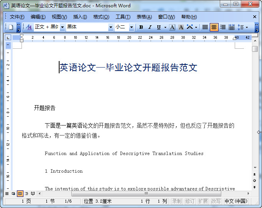Screen dimensions: 262x208
Task: Open Select Browse Object button
Action: (x=254, y=181)
